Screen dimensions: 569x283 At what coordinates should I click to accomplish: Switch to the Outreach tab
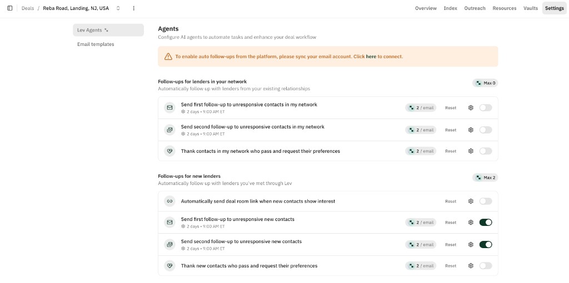point(475,8)
